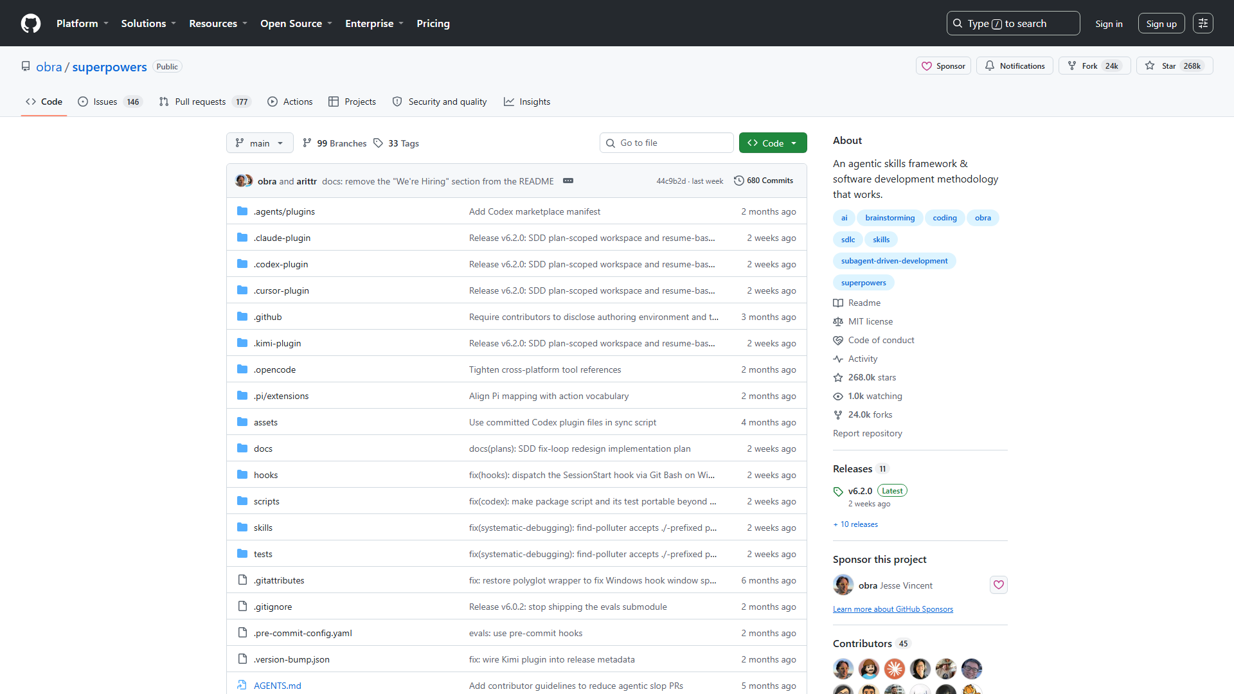The image size is (1234, 694).
Task: Click the fork icon beside 24.0k forks
Action: click(x=838, y=414)
